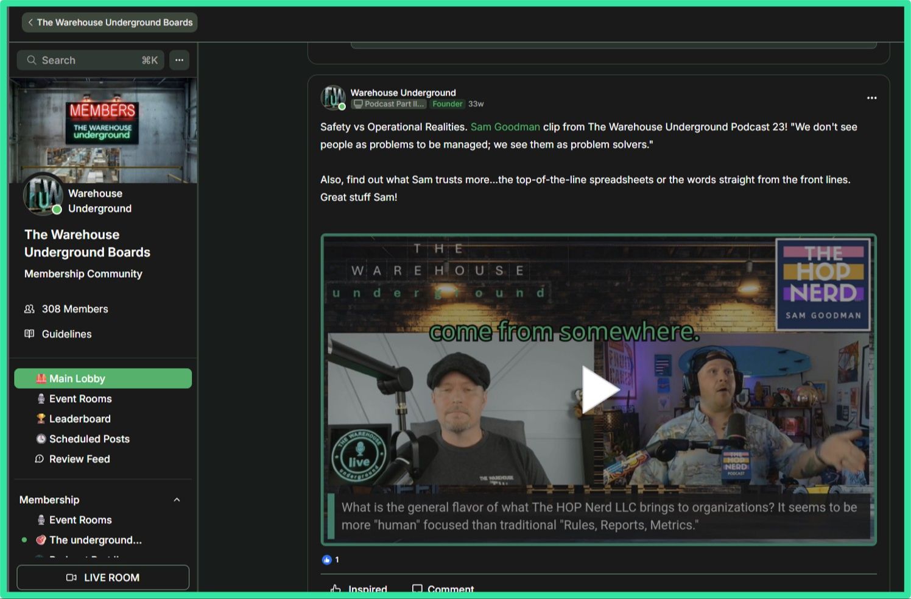Click the search magnifier icon

pos(32,60)
